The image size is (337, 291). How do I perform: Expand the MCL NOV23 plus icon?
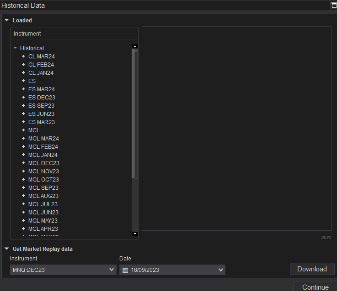click(23, 171)
